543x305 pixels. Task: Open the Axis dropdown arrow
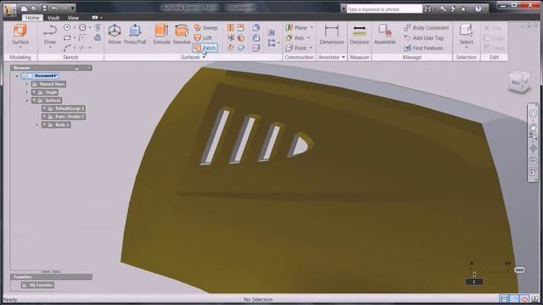[309, 37]
